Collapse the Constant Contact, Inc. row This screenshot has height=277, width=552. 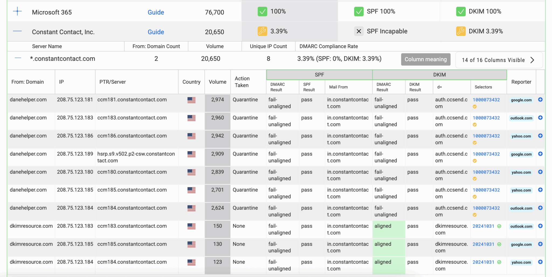(17, 31)
